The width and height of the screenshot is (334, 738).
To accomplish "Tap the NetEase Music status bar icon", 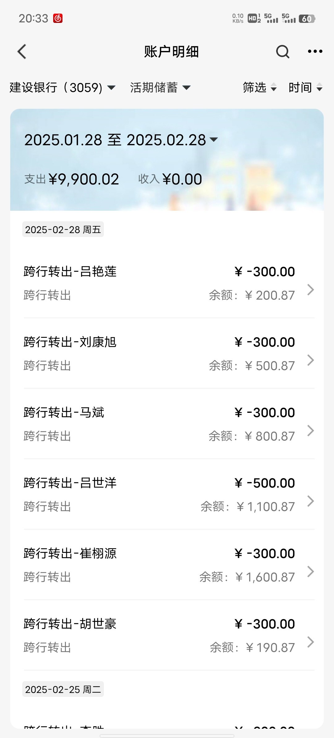I will click(58, 19).
